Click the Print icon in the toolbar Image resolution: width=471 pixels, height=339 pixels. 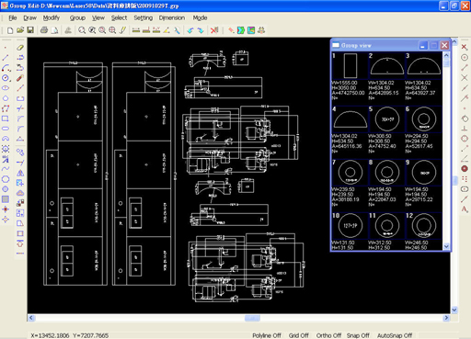[44, 30]
